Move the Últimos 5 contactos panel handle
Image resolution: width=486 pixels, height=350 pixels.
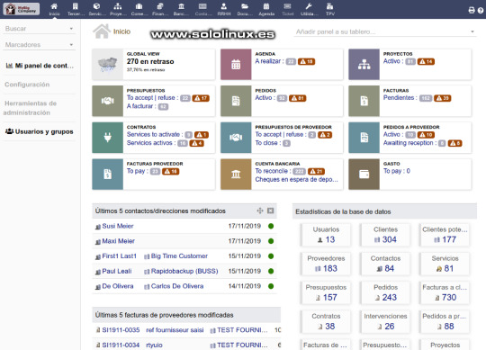point(260,211)
